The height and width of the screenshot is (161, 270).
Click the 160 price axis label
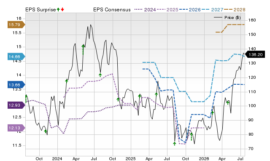point(252,20)
